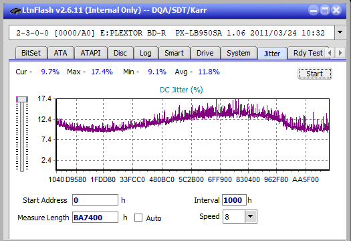
Task: Select the ATAPI tab
Action: click(x=90, y=53)
